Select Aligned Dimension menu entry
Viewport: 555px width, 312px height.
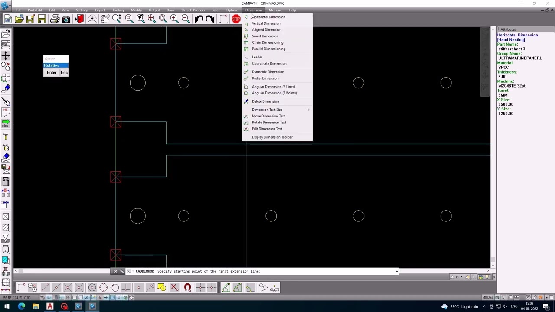(277, 30)
